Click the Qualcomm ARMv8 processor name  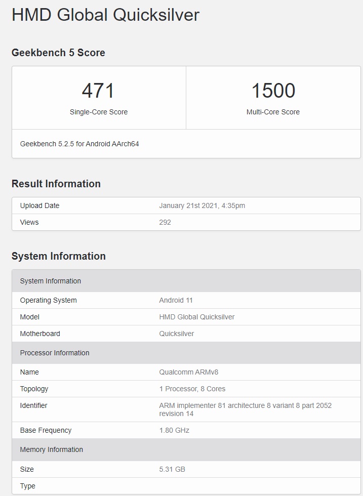pos(189,372)
